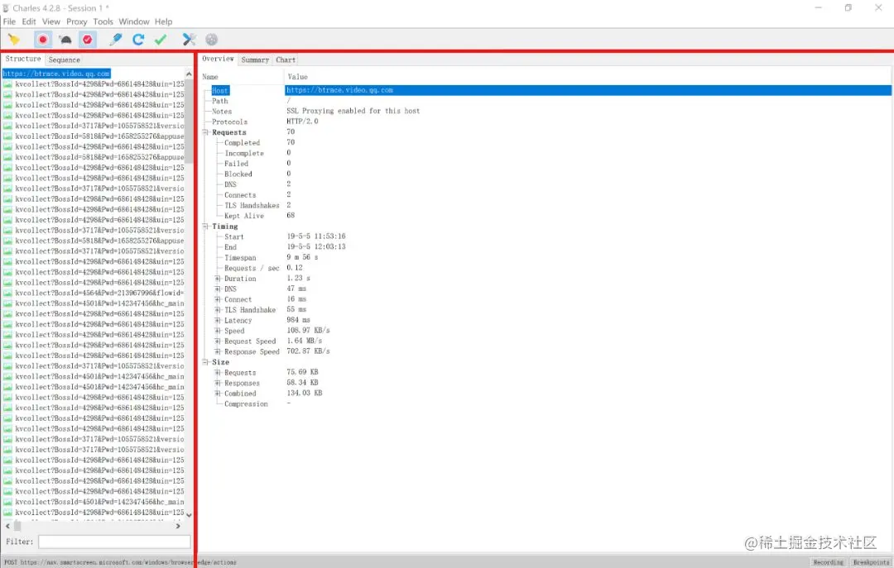
Task: Click the green Validate checkmark icon
Action: tap(161, 40)
